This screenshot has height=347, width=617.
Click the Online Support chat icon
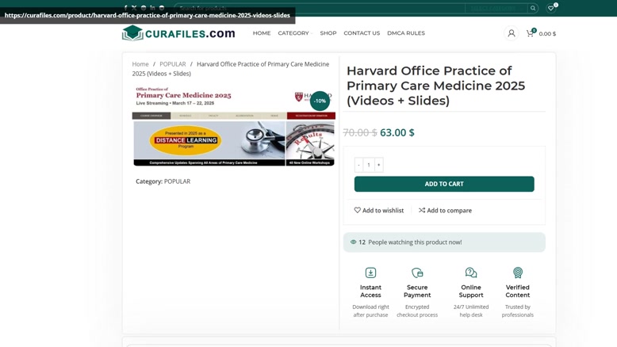click(x=471, y=273)
